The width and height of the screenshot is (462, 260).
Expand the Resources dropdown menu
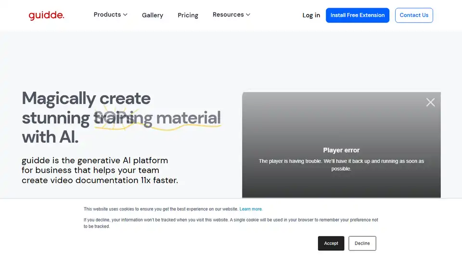tap(231, 15)
